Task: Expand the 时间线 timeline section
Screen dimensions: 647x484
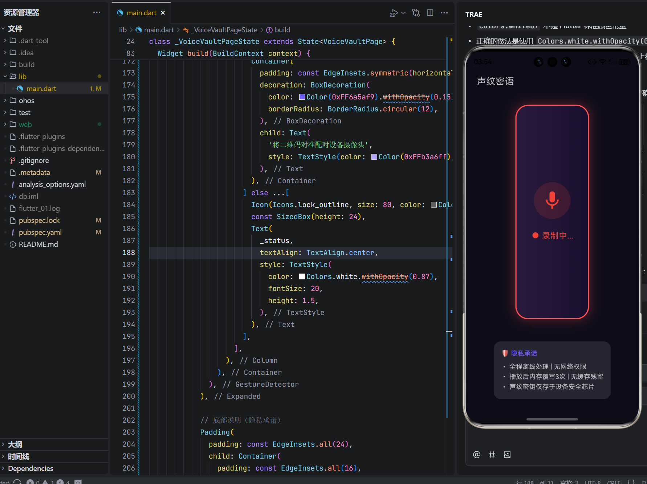Action: click(54, 456)
